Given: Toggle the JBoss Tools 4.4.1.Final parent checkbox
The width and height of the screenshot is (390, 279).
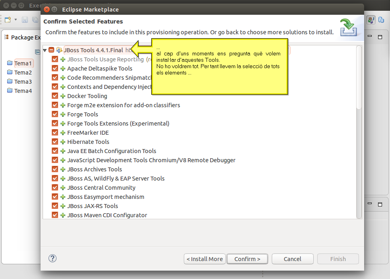Looking at the screenshot, I should pos(51,50).
